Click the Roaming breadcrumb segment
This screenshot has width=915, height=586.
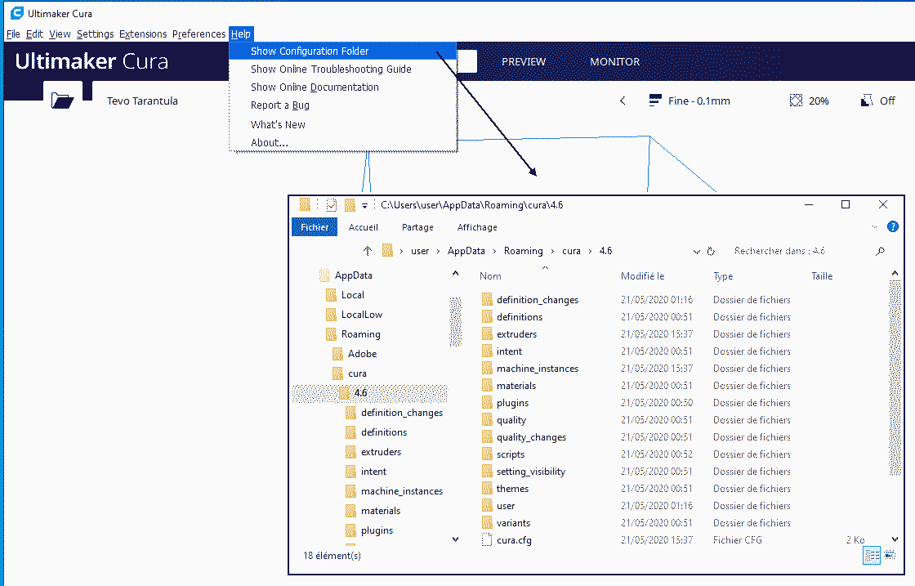[523, 251]
